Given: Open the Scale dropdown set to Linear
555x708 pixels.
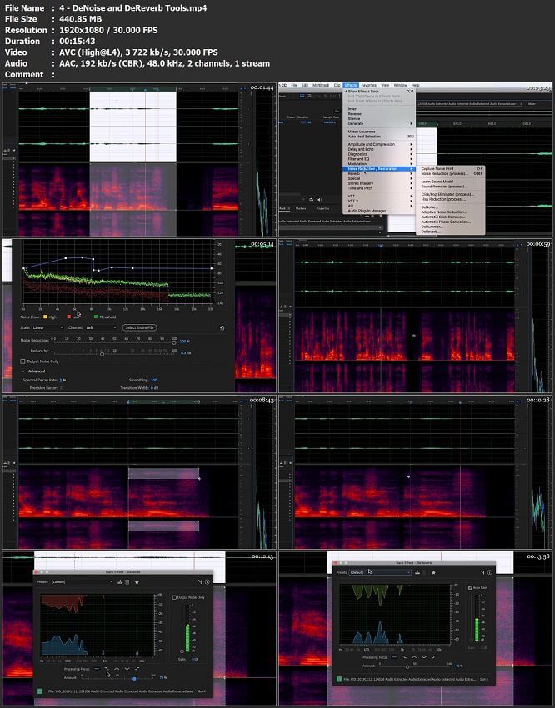Looking at the screenshot, I should (x=47, y=327).
